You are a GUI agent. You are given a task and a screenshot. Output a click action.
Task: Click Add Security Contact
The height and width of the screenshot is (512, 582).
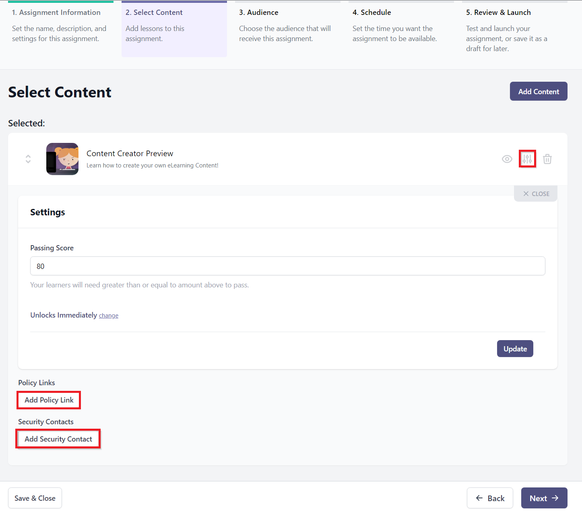pos(58,439)
